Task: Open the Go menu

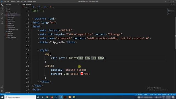Action: [21, 1]
